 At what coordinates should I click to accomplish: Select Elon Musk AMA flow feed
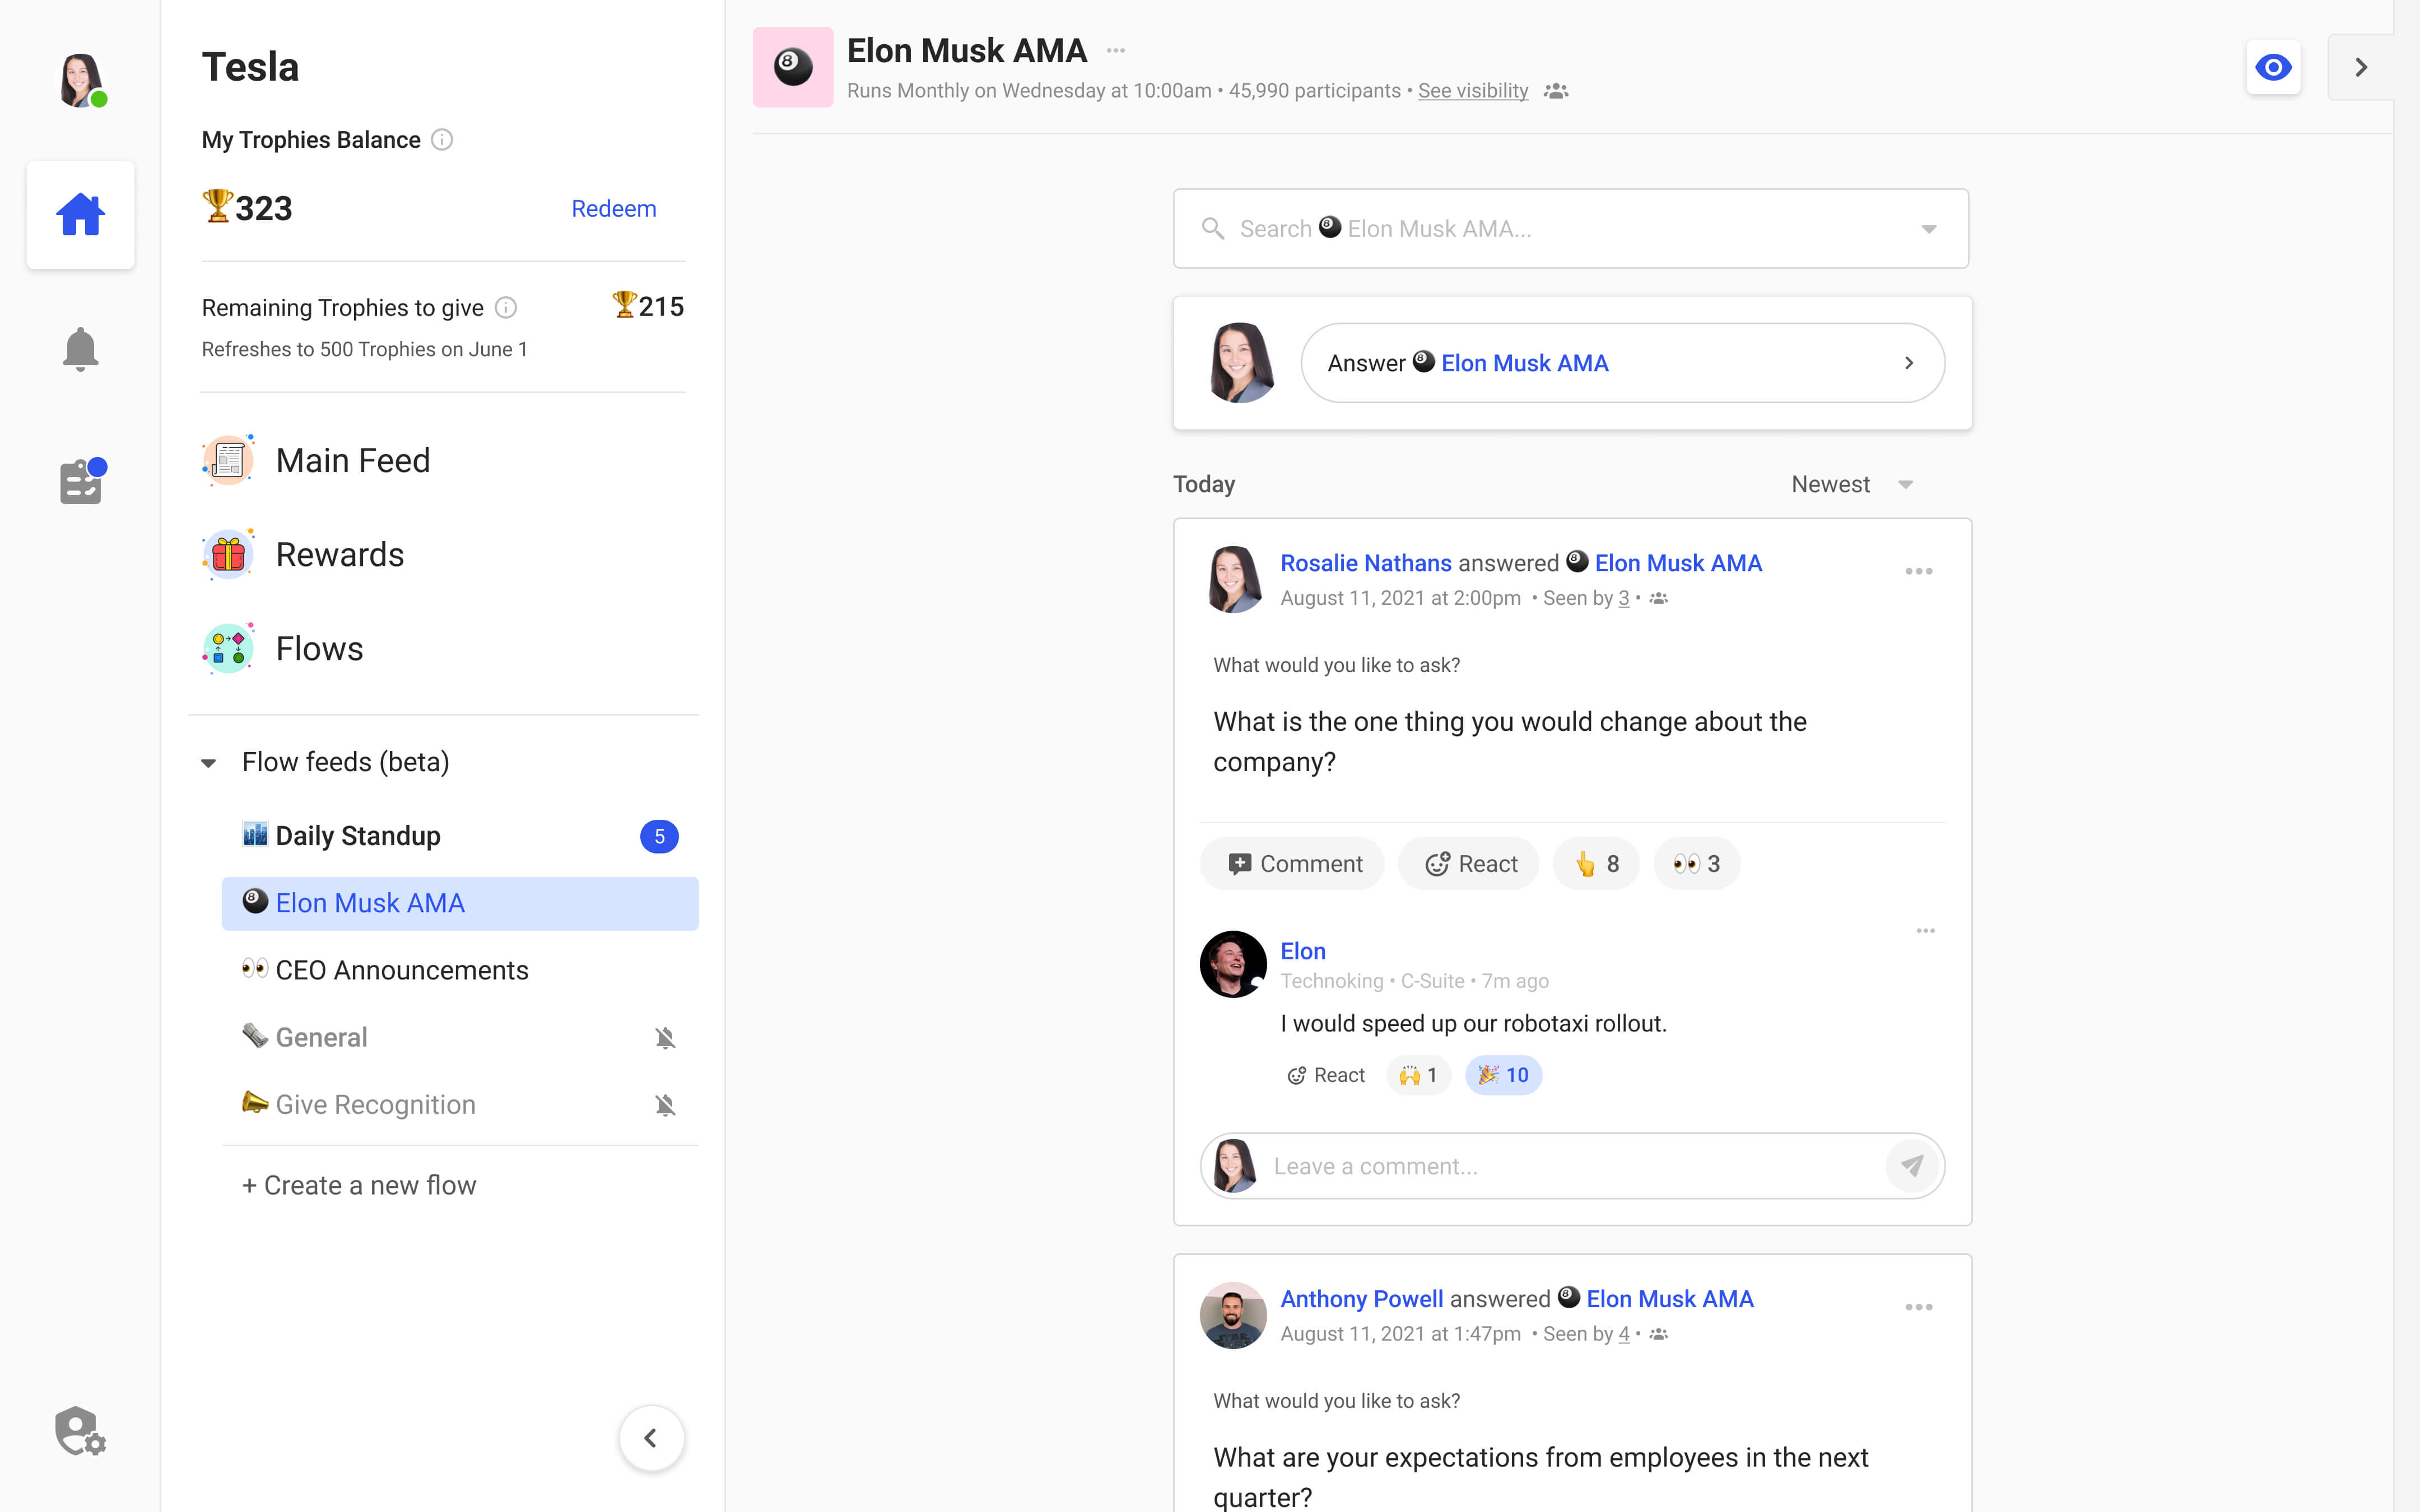[460, 903]
